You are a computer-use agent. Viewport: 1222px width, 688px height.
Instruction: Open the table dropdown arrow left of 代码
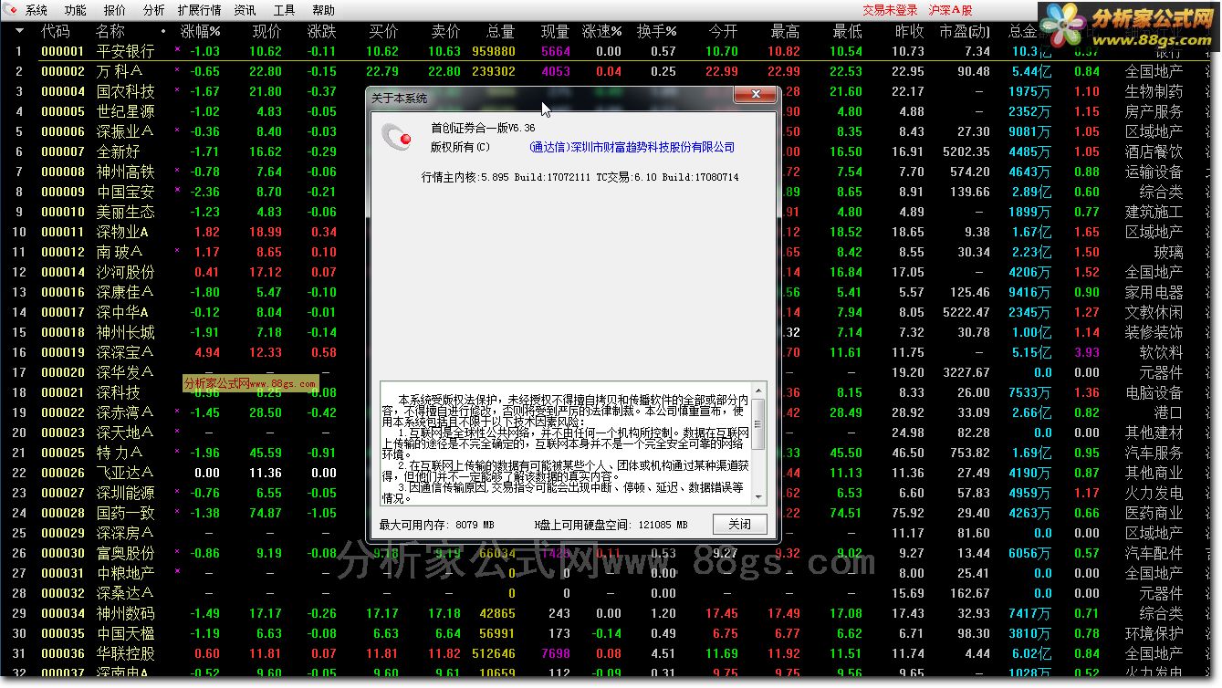[19, 31]
